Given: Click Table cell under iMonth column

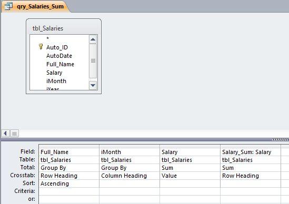Looking at the screenshot, I should pyautogui.click(x=129, y=160).
